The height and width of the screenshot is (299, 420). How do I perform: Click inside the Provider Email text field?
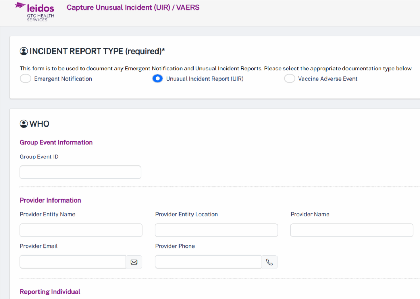click(72, 262)
